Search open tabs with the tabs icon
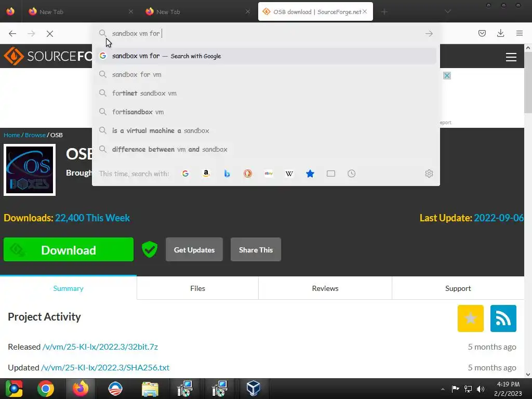 tap(331, 174)
